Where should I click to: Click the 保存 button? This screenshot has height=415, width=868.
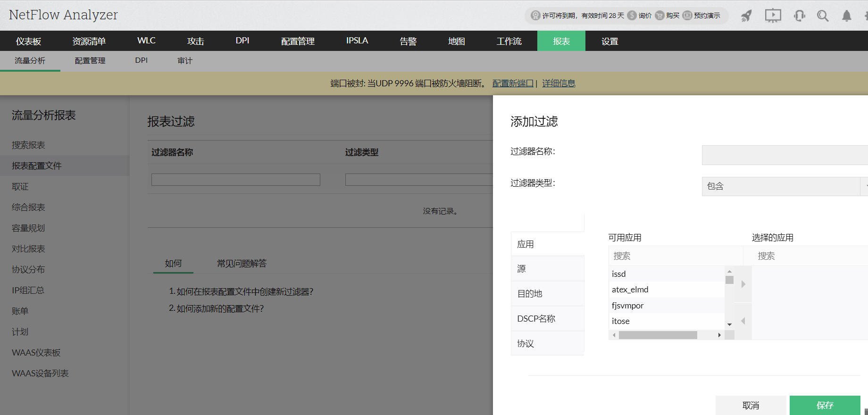click(825, 405)
